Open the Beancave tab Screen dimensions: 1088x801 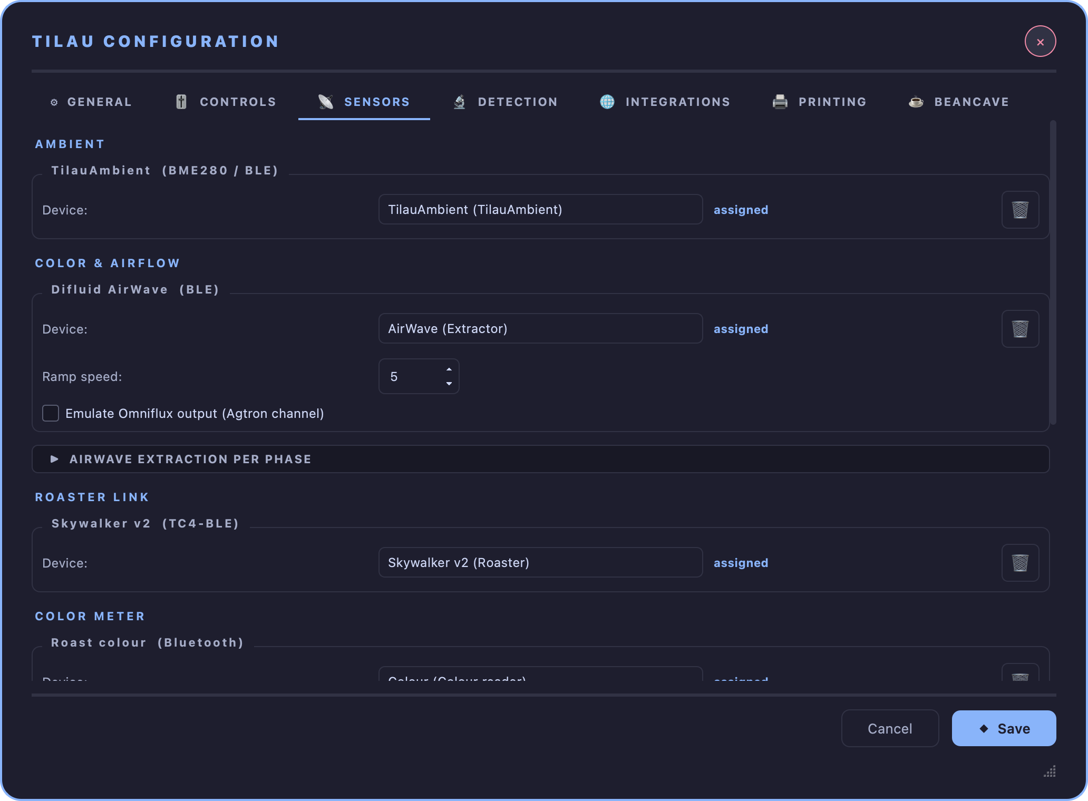tap(958, 102)
